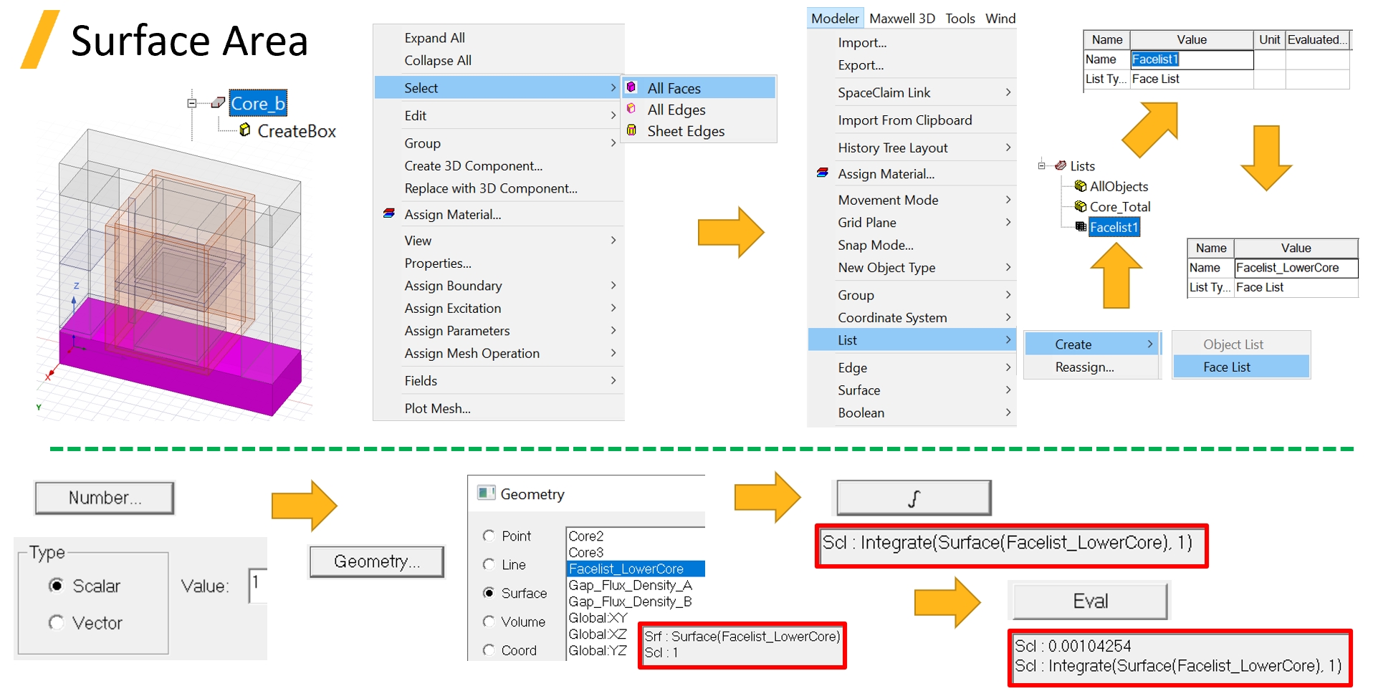
Task: Expand the Assign Boundary submenu arrow
Action: click(613, 285)
